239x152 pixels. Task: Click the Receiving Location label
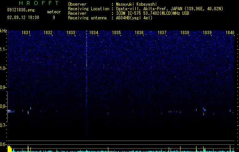click(89, 9)
